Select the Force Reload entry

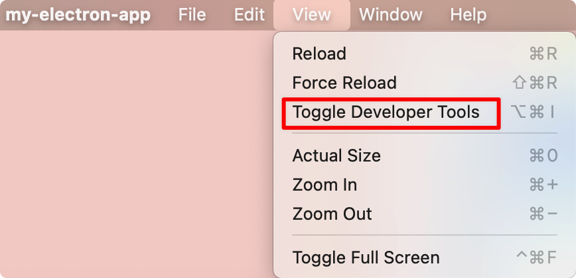(x=425, y=83)
